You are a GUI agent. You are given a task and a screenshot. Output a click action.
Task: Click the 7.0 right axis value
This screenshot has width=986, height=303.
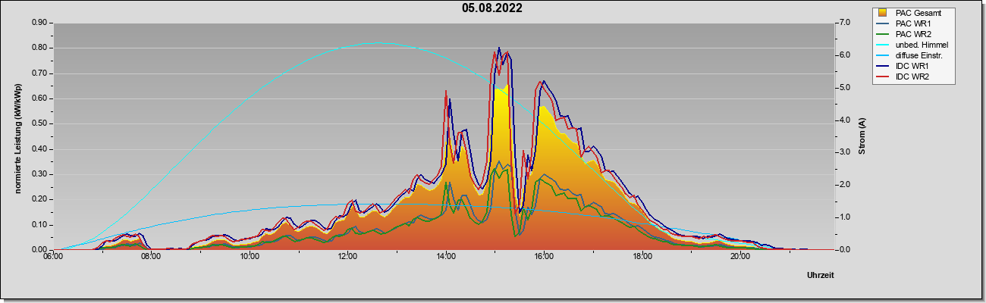click(845, 23)
